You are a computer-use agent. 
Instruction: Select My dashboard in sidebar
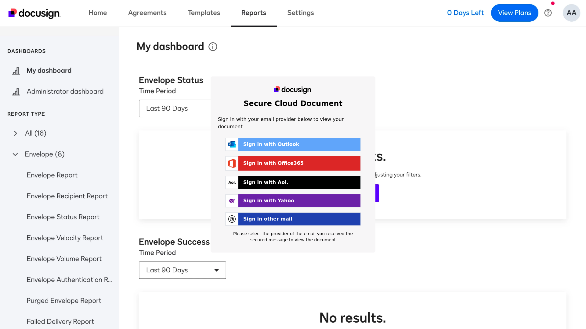click(x=49, y=70)
